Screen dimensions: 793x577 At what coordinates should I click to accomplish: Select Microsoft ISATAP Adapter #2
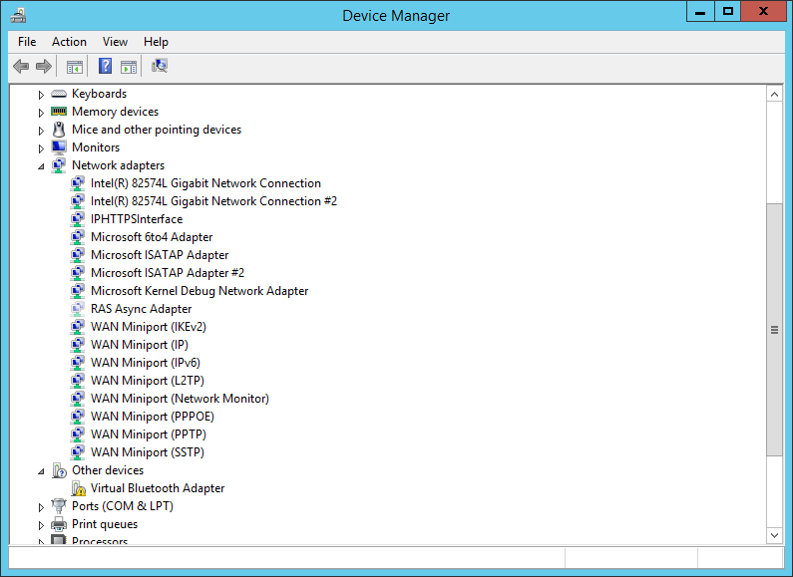168,273
